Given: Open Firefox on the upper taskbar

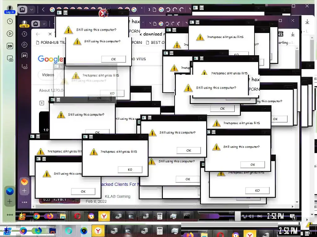Looking at the screenshot, I should coord(50,216).
